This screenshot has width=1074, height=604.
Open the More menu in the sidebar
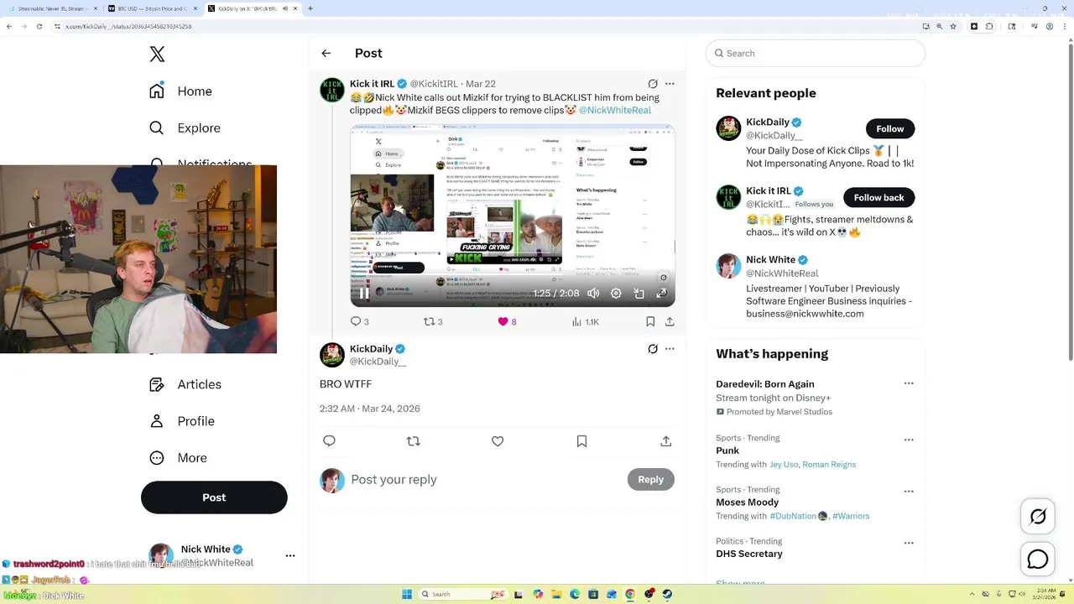coord(178,458)
